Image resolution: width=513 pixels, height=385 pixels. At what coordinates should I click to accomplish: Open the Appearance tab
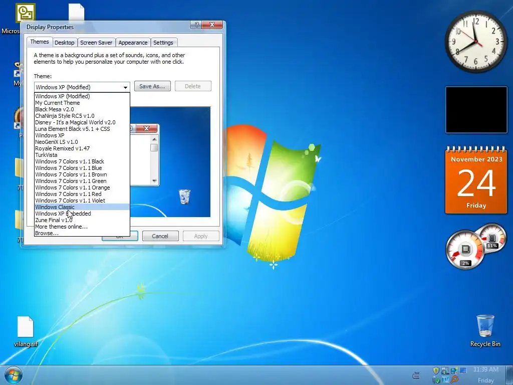click(x=133, y=43)
